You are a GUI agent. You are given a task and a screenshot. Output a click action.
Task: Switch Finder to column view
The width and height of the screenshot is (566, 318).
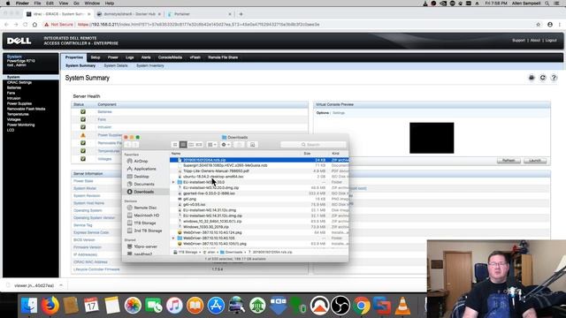click(x=191, y=145)
